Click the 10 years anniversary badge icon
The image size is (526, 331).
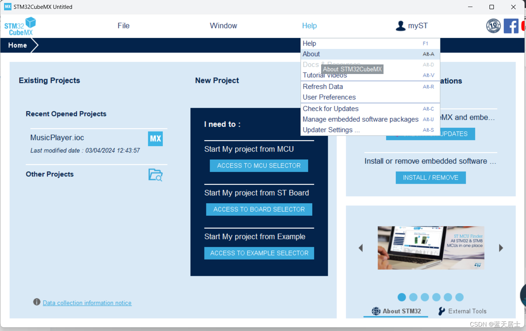click(x=494, y=26)
